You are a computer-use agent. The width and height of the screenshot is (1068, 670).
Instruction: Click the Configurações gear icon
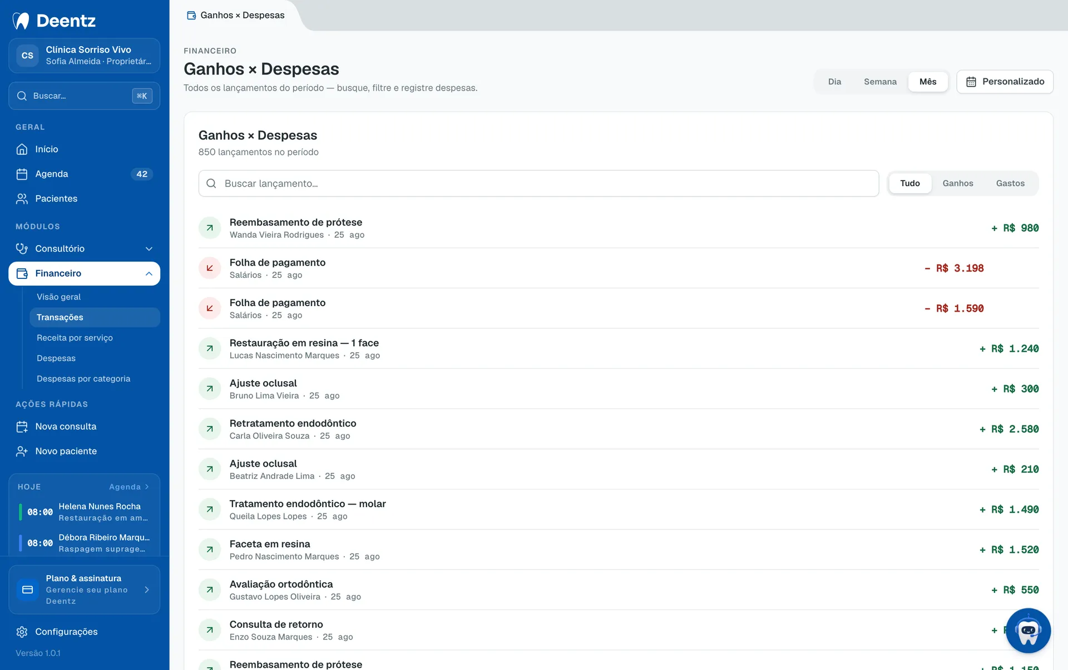[x=22, y=632]
